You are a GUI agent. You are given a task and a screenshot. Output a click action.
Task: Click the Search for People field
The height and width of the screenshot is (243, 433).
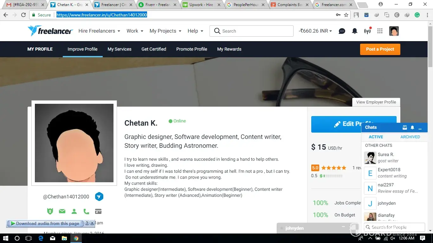click(x=394, y=227)
